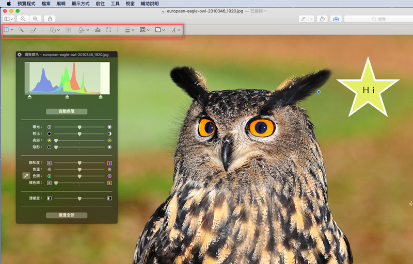Open the 工具 menu
Screen dimensions: 413x264
click(x=115, y=3)
